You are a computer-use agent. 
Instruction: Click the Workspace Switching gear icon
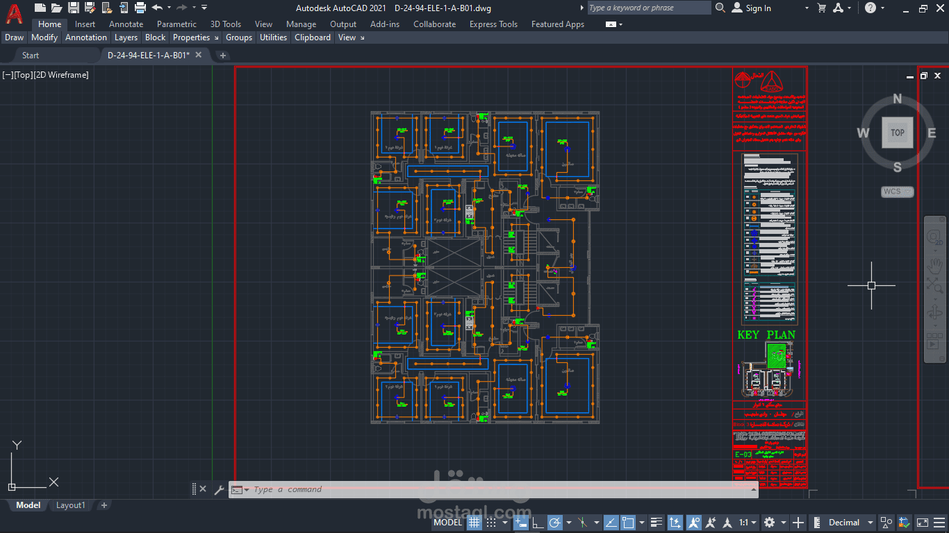[768, 523]
